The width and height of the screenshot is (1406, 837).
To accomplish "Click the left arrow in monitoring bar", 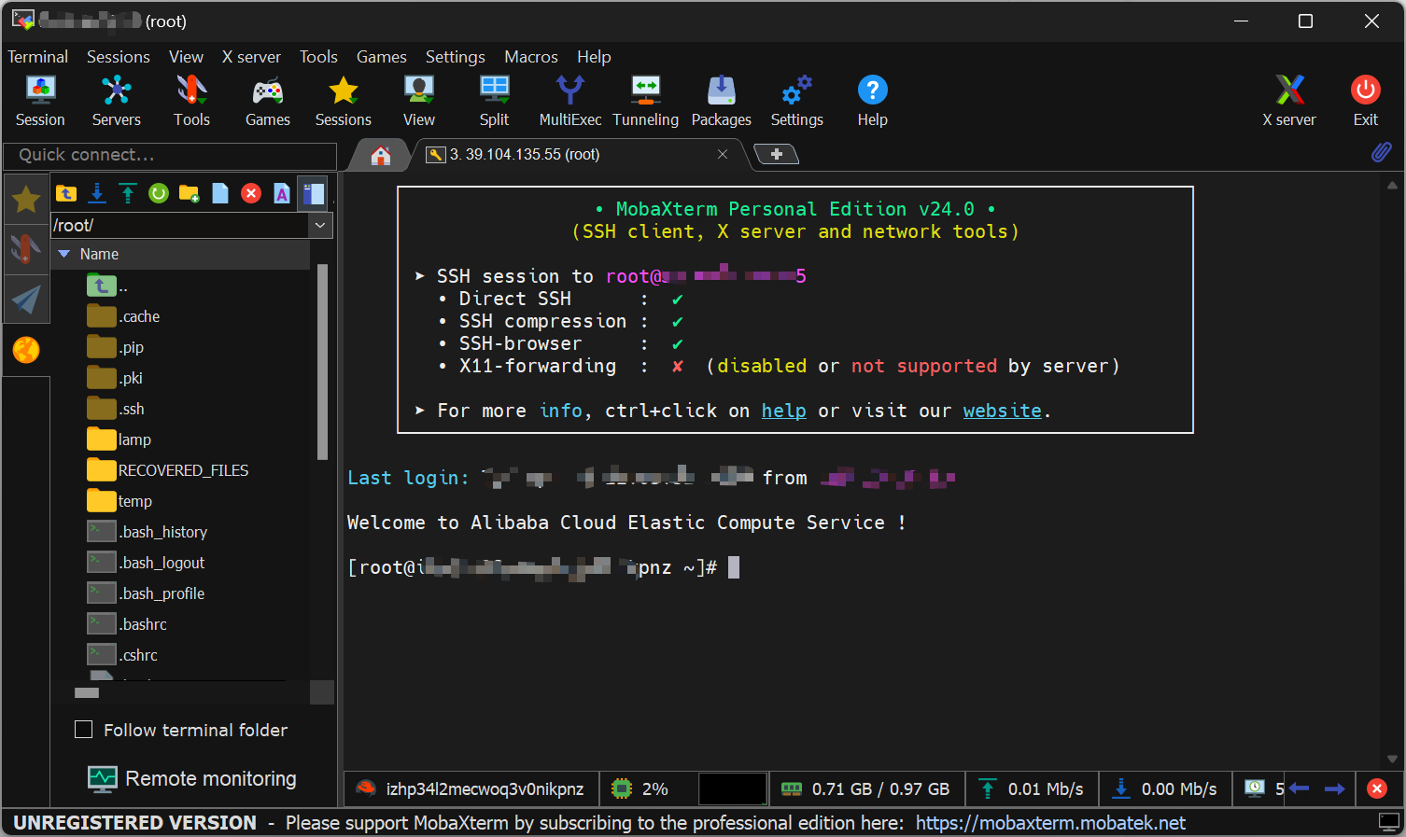I will tap(1299, 788).
